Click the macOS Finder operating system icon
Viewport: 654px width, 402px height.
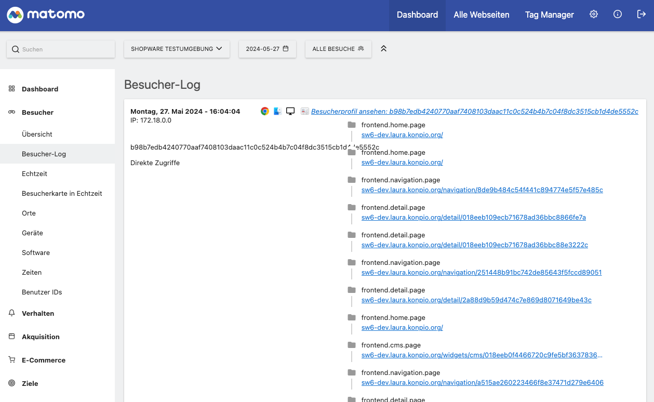pos(278,111)
